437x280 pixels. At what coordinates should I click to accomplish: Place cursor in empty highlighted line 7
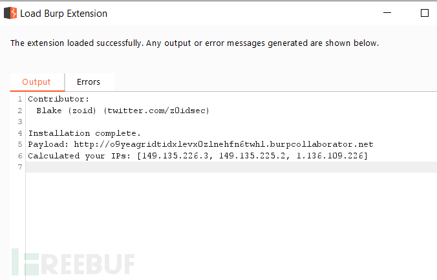231,167
